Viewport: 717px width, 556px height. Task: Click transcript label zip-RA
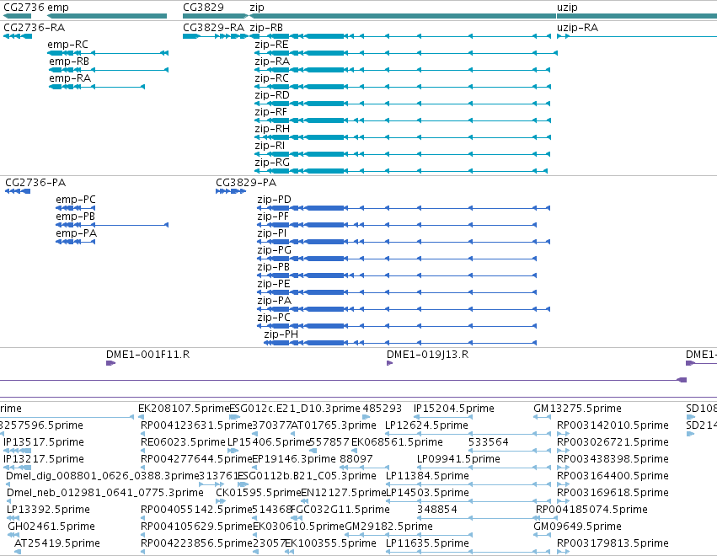(272, 61)
